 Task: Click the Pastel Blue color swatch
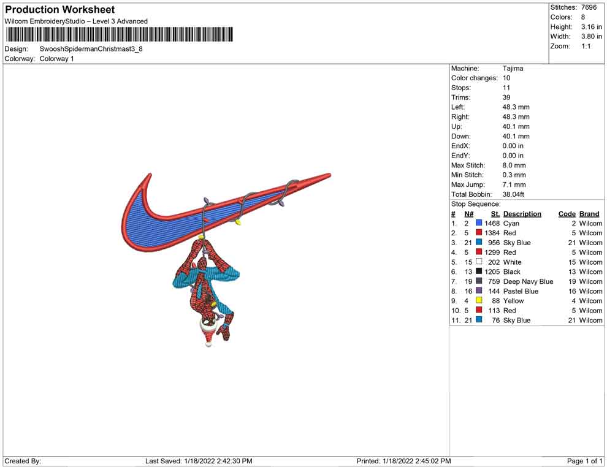point(479,290)
